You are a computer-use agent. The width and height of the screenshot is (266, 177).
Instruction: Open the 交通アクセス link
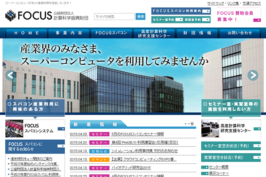(251, 4)
